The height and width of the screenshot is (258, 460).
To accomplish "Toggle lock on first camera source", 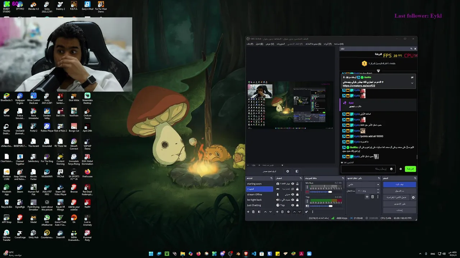I will click(297, 184).
